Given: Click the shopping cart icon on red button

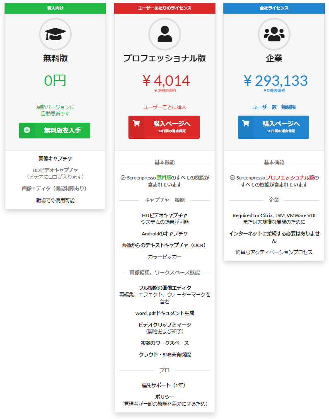Looking at the screenshot, I should (x=136, y=123).
